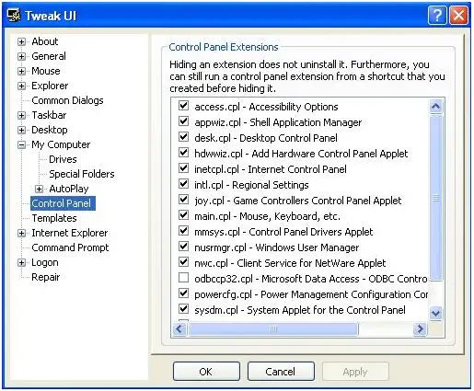The height and width of the screenshot is (391, 474).
Task: Click the list scroll right arrow
Action: pos(420,329)
